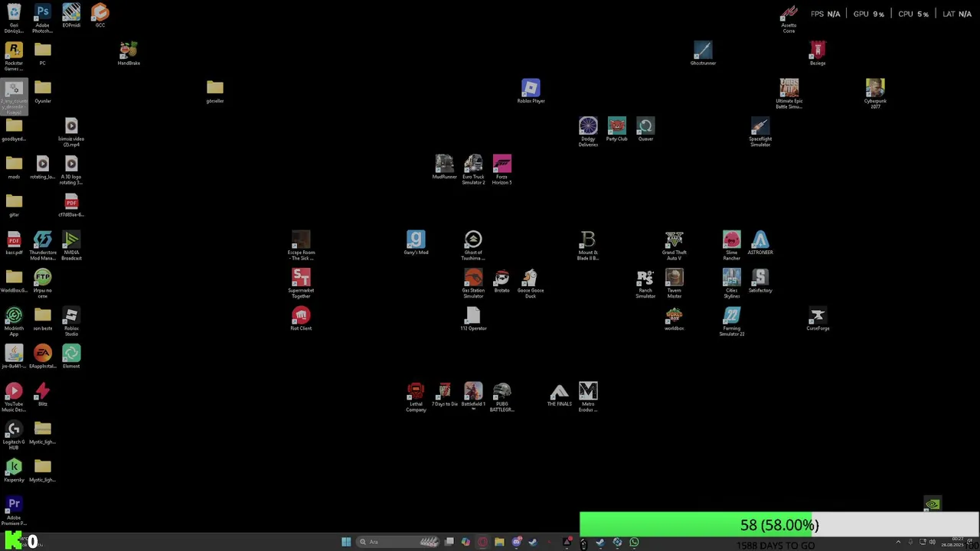980x551 pixels.
Task: Select the NVIDIA Broadcast shortcut
Action: (71, 246)
